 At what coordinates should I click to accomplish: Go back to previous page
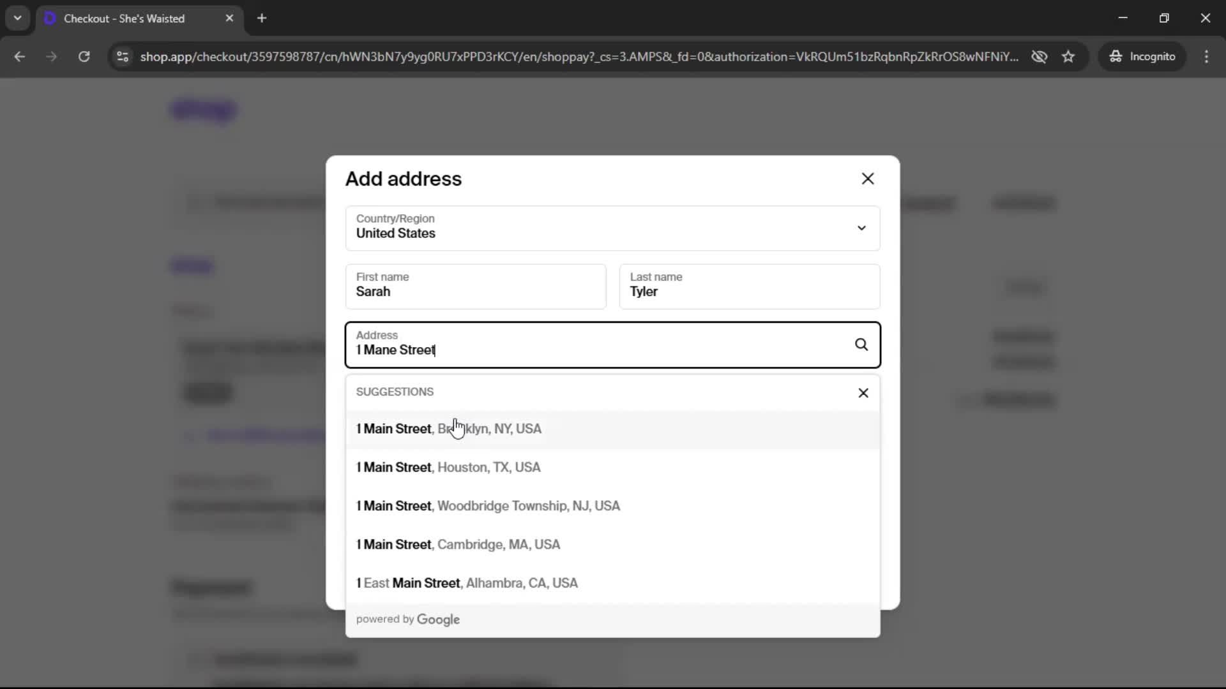coord(20,57)
